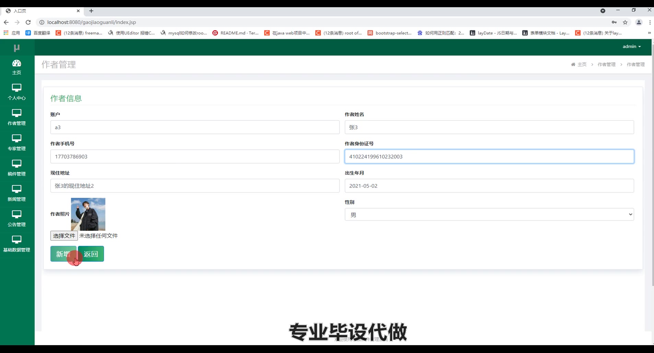Go forward in browser history
Image resolution: width=654 pixels, height=353 pixels.
tap(17, 22)
